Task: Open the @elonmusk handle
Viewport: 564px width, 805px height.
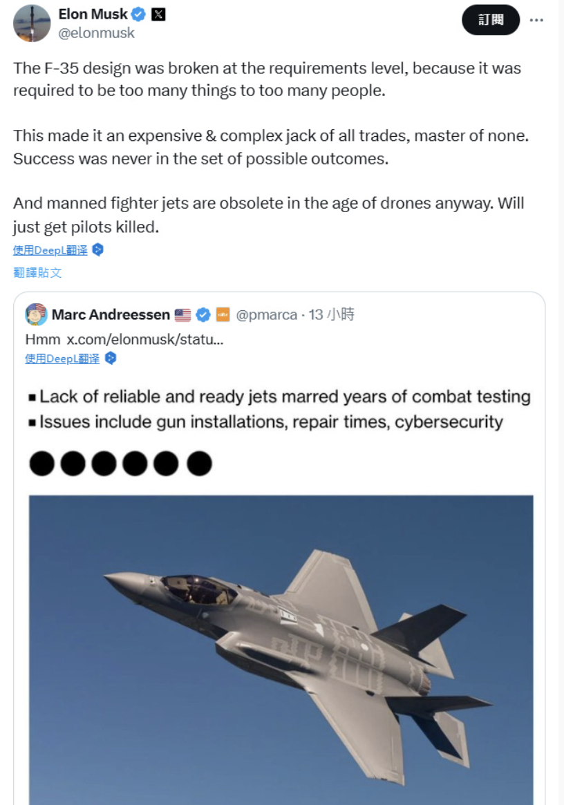Action: (x=97, y=32)
